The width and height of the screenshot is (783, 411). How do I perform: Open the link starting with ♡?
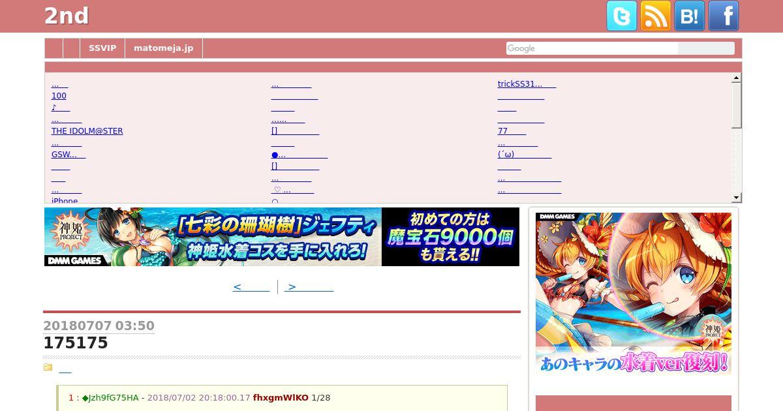(292, 190)
